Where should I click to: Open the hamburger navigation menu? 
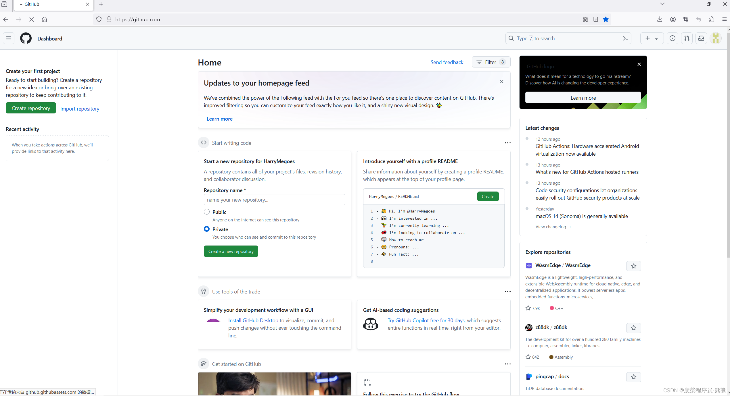click(x=9, y=38)
